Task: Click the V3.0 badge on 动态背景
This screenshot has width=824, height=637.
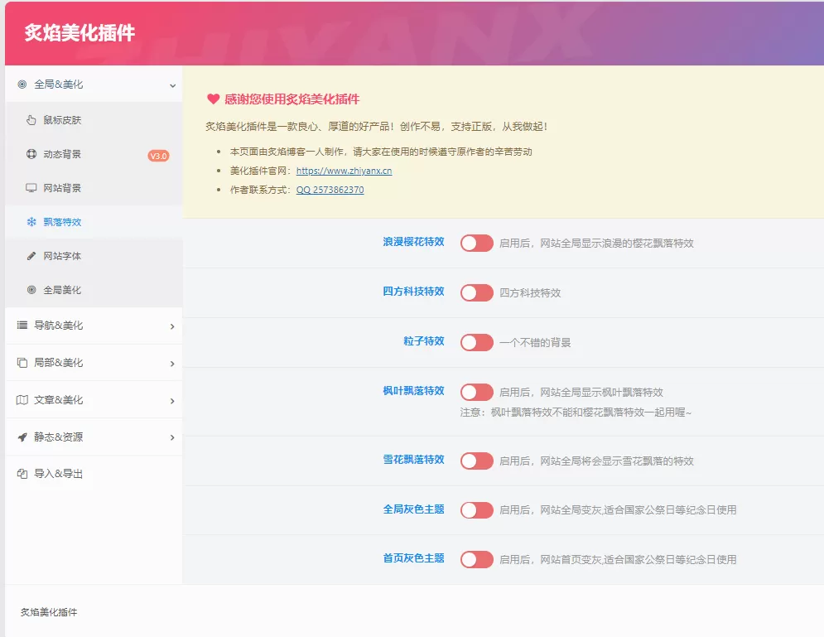Action: pyautogui.click(x=158, y=156)
